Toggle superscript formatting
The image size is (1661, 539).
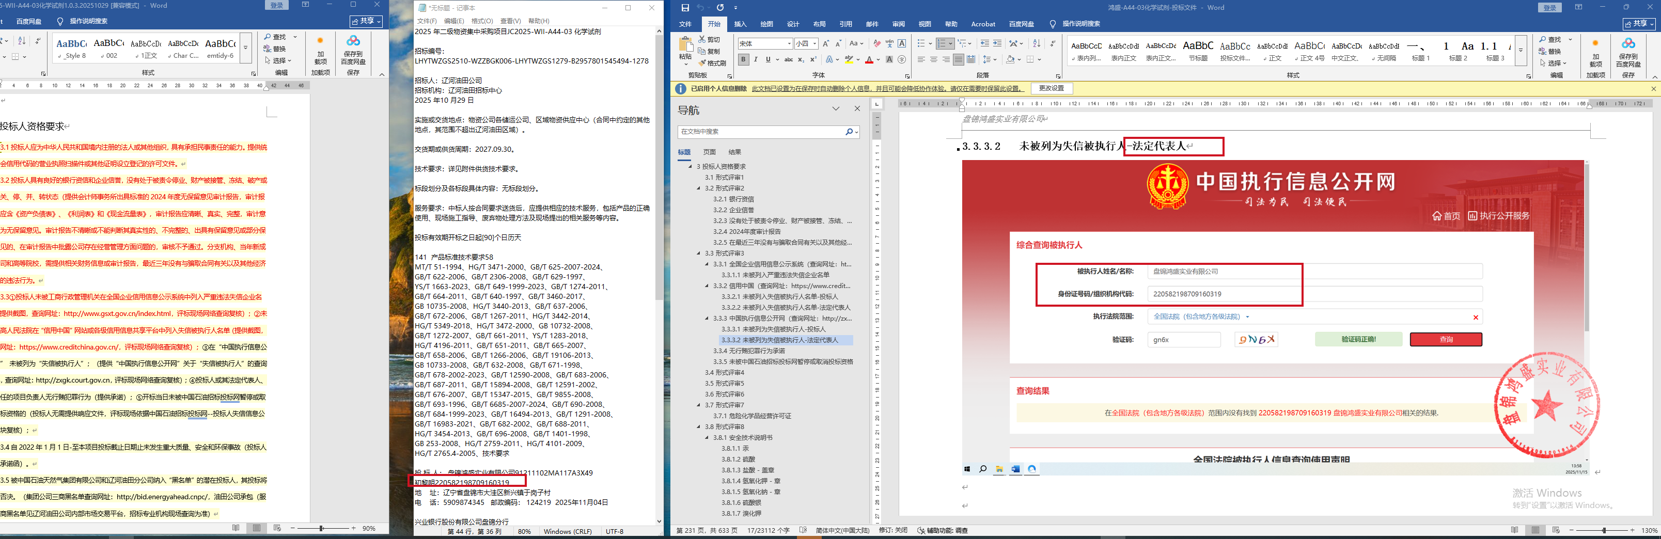pyautogui.click(x=813, y=59)
